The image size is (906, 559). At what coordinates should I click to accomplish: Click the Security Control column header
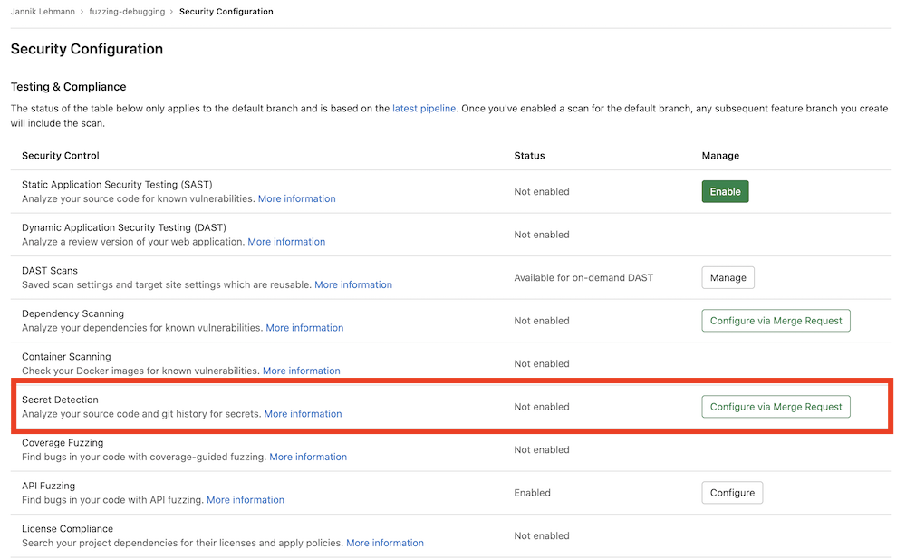(60, 155)
